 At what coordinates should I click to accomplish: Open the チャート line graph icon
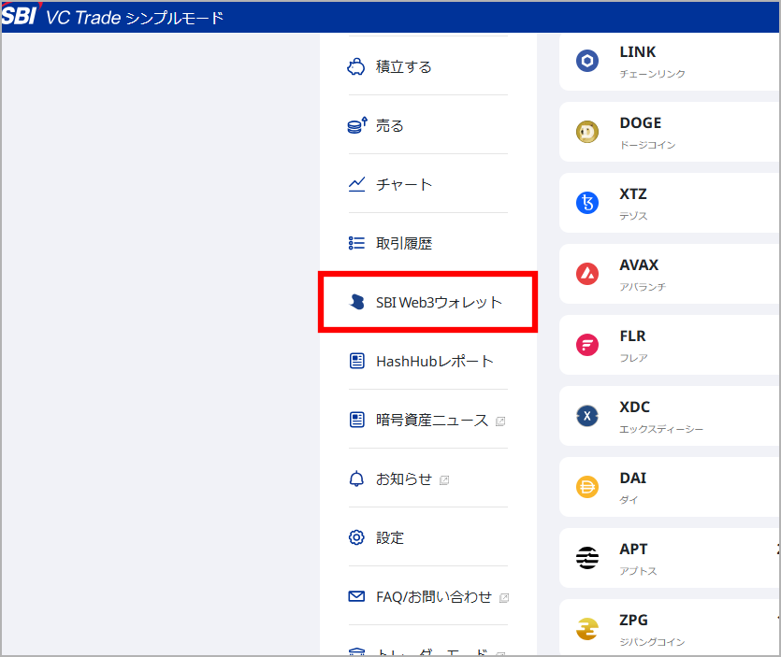[356, 184]
